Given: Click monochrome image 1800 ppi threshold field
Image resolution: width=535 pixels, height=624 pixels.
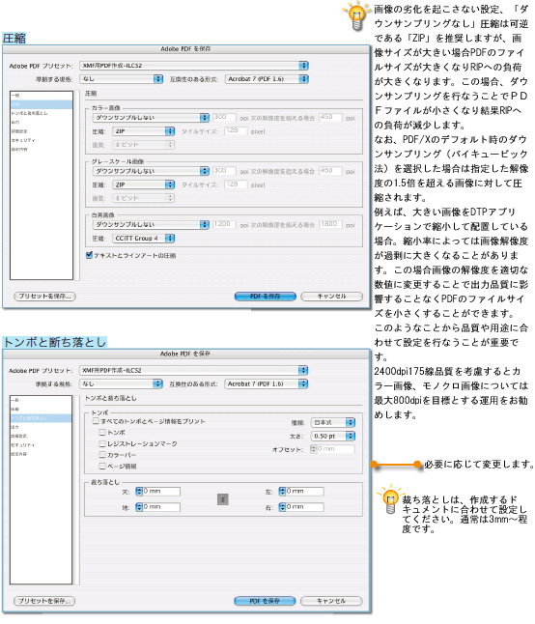Looking at the screenshot, I should click(330, 224).
